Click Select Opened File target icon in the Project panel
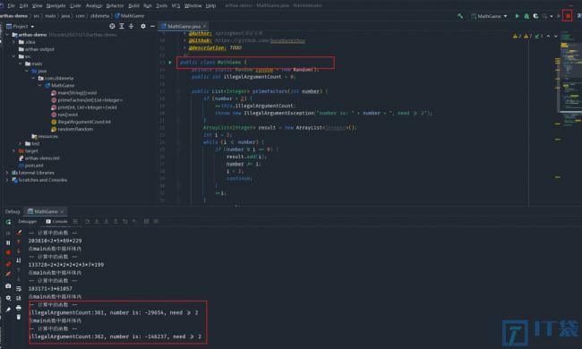Image resolution: width=582 pixels, height=349 pixels. click(x=112, y=26)
